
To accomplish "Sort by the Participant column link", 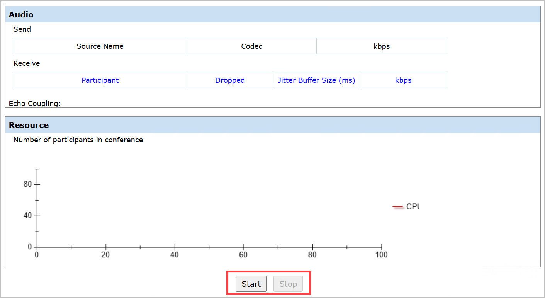I will 100,80.
